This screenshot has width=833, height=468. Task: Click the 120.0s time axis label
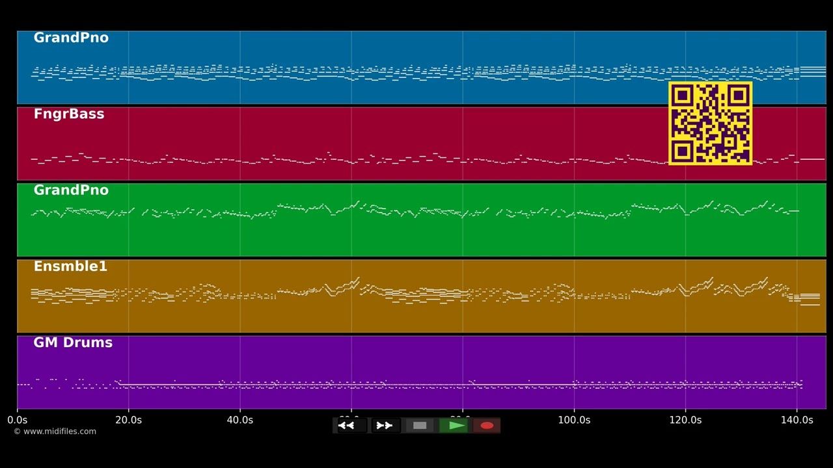click(x=685, y=420)
